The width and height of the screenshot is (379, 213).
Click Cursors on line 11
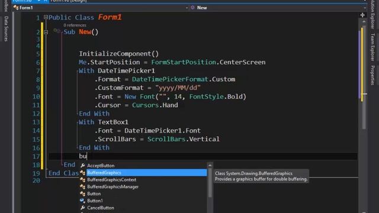click(145, 105)
